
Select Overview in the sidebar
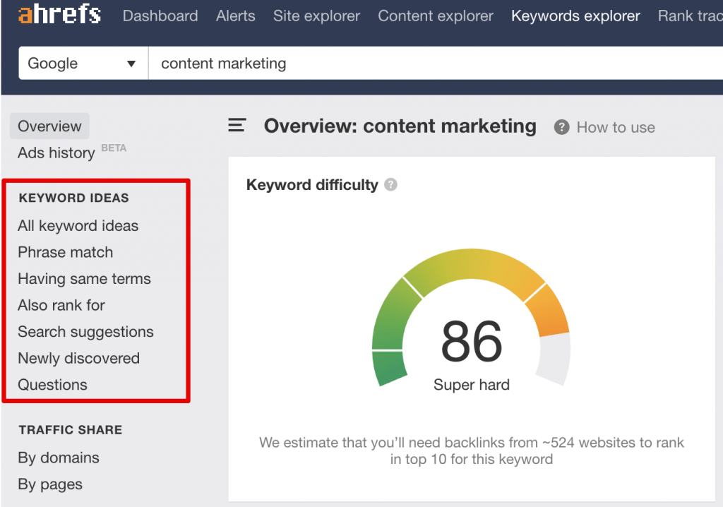[49, 126]
